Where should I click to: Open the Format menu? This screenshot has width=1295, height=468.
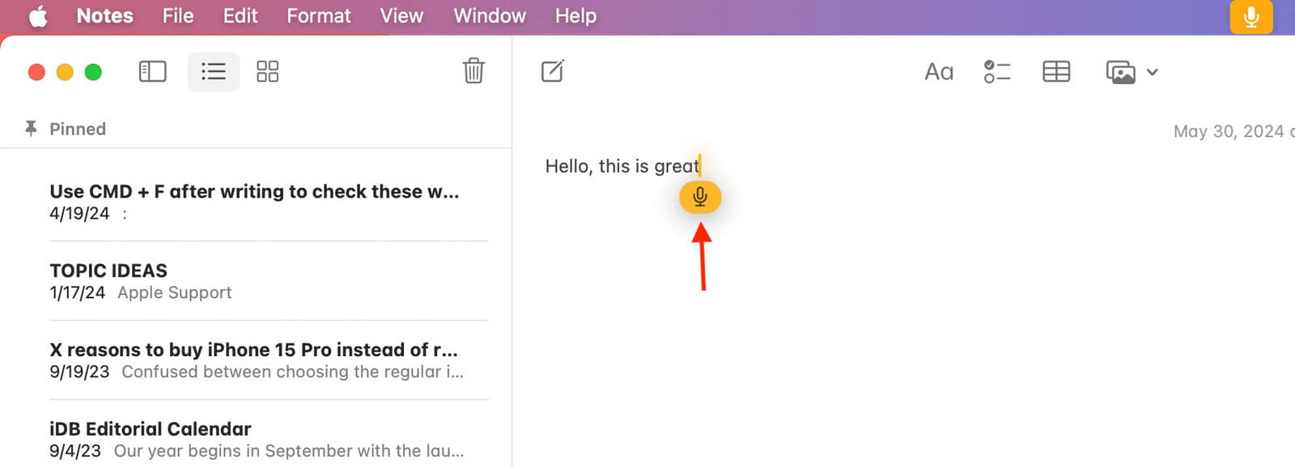319,16
